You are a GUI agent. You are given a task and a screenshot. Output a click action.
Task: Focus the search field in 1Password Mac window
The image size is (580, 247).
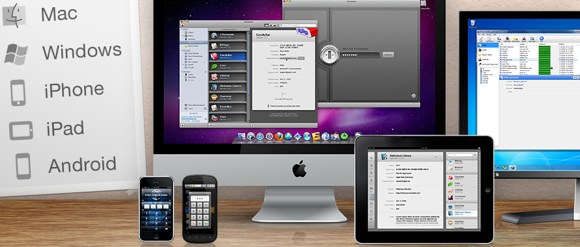click(298, 25)
